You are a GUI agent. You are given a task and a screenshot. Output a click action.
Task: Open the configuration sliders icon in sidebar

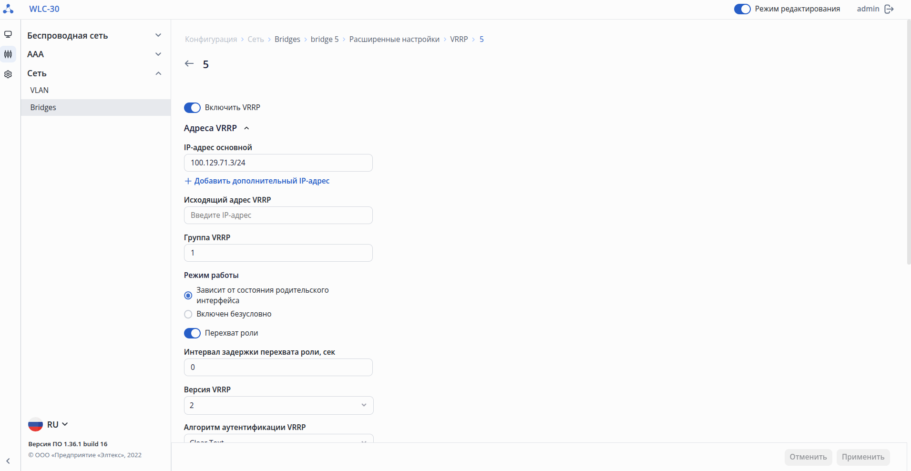pos(8,54)
